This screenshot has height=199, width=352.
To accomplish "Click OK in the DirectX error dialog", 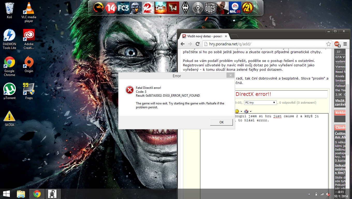I will tap(221, 122).
